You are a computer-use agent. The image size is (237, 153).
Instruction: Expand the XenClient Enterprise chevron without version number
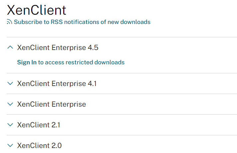(x=10, y=104)
